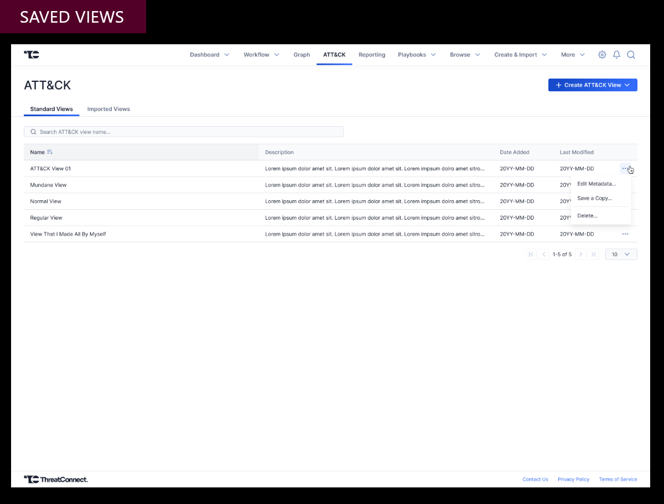The height and width of the screenshot is (504, 664).
Task: Click the Date Added value for Normal View
Action: click(517, 201)
